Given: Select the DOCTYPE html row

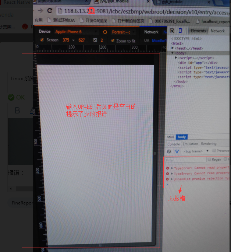Looking at the screenshot, I should point(186,38).
